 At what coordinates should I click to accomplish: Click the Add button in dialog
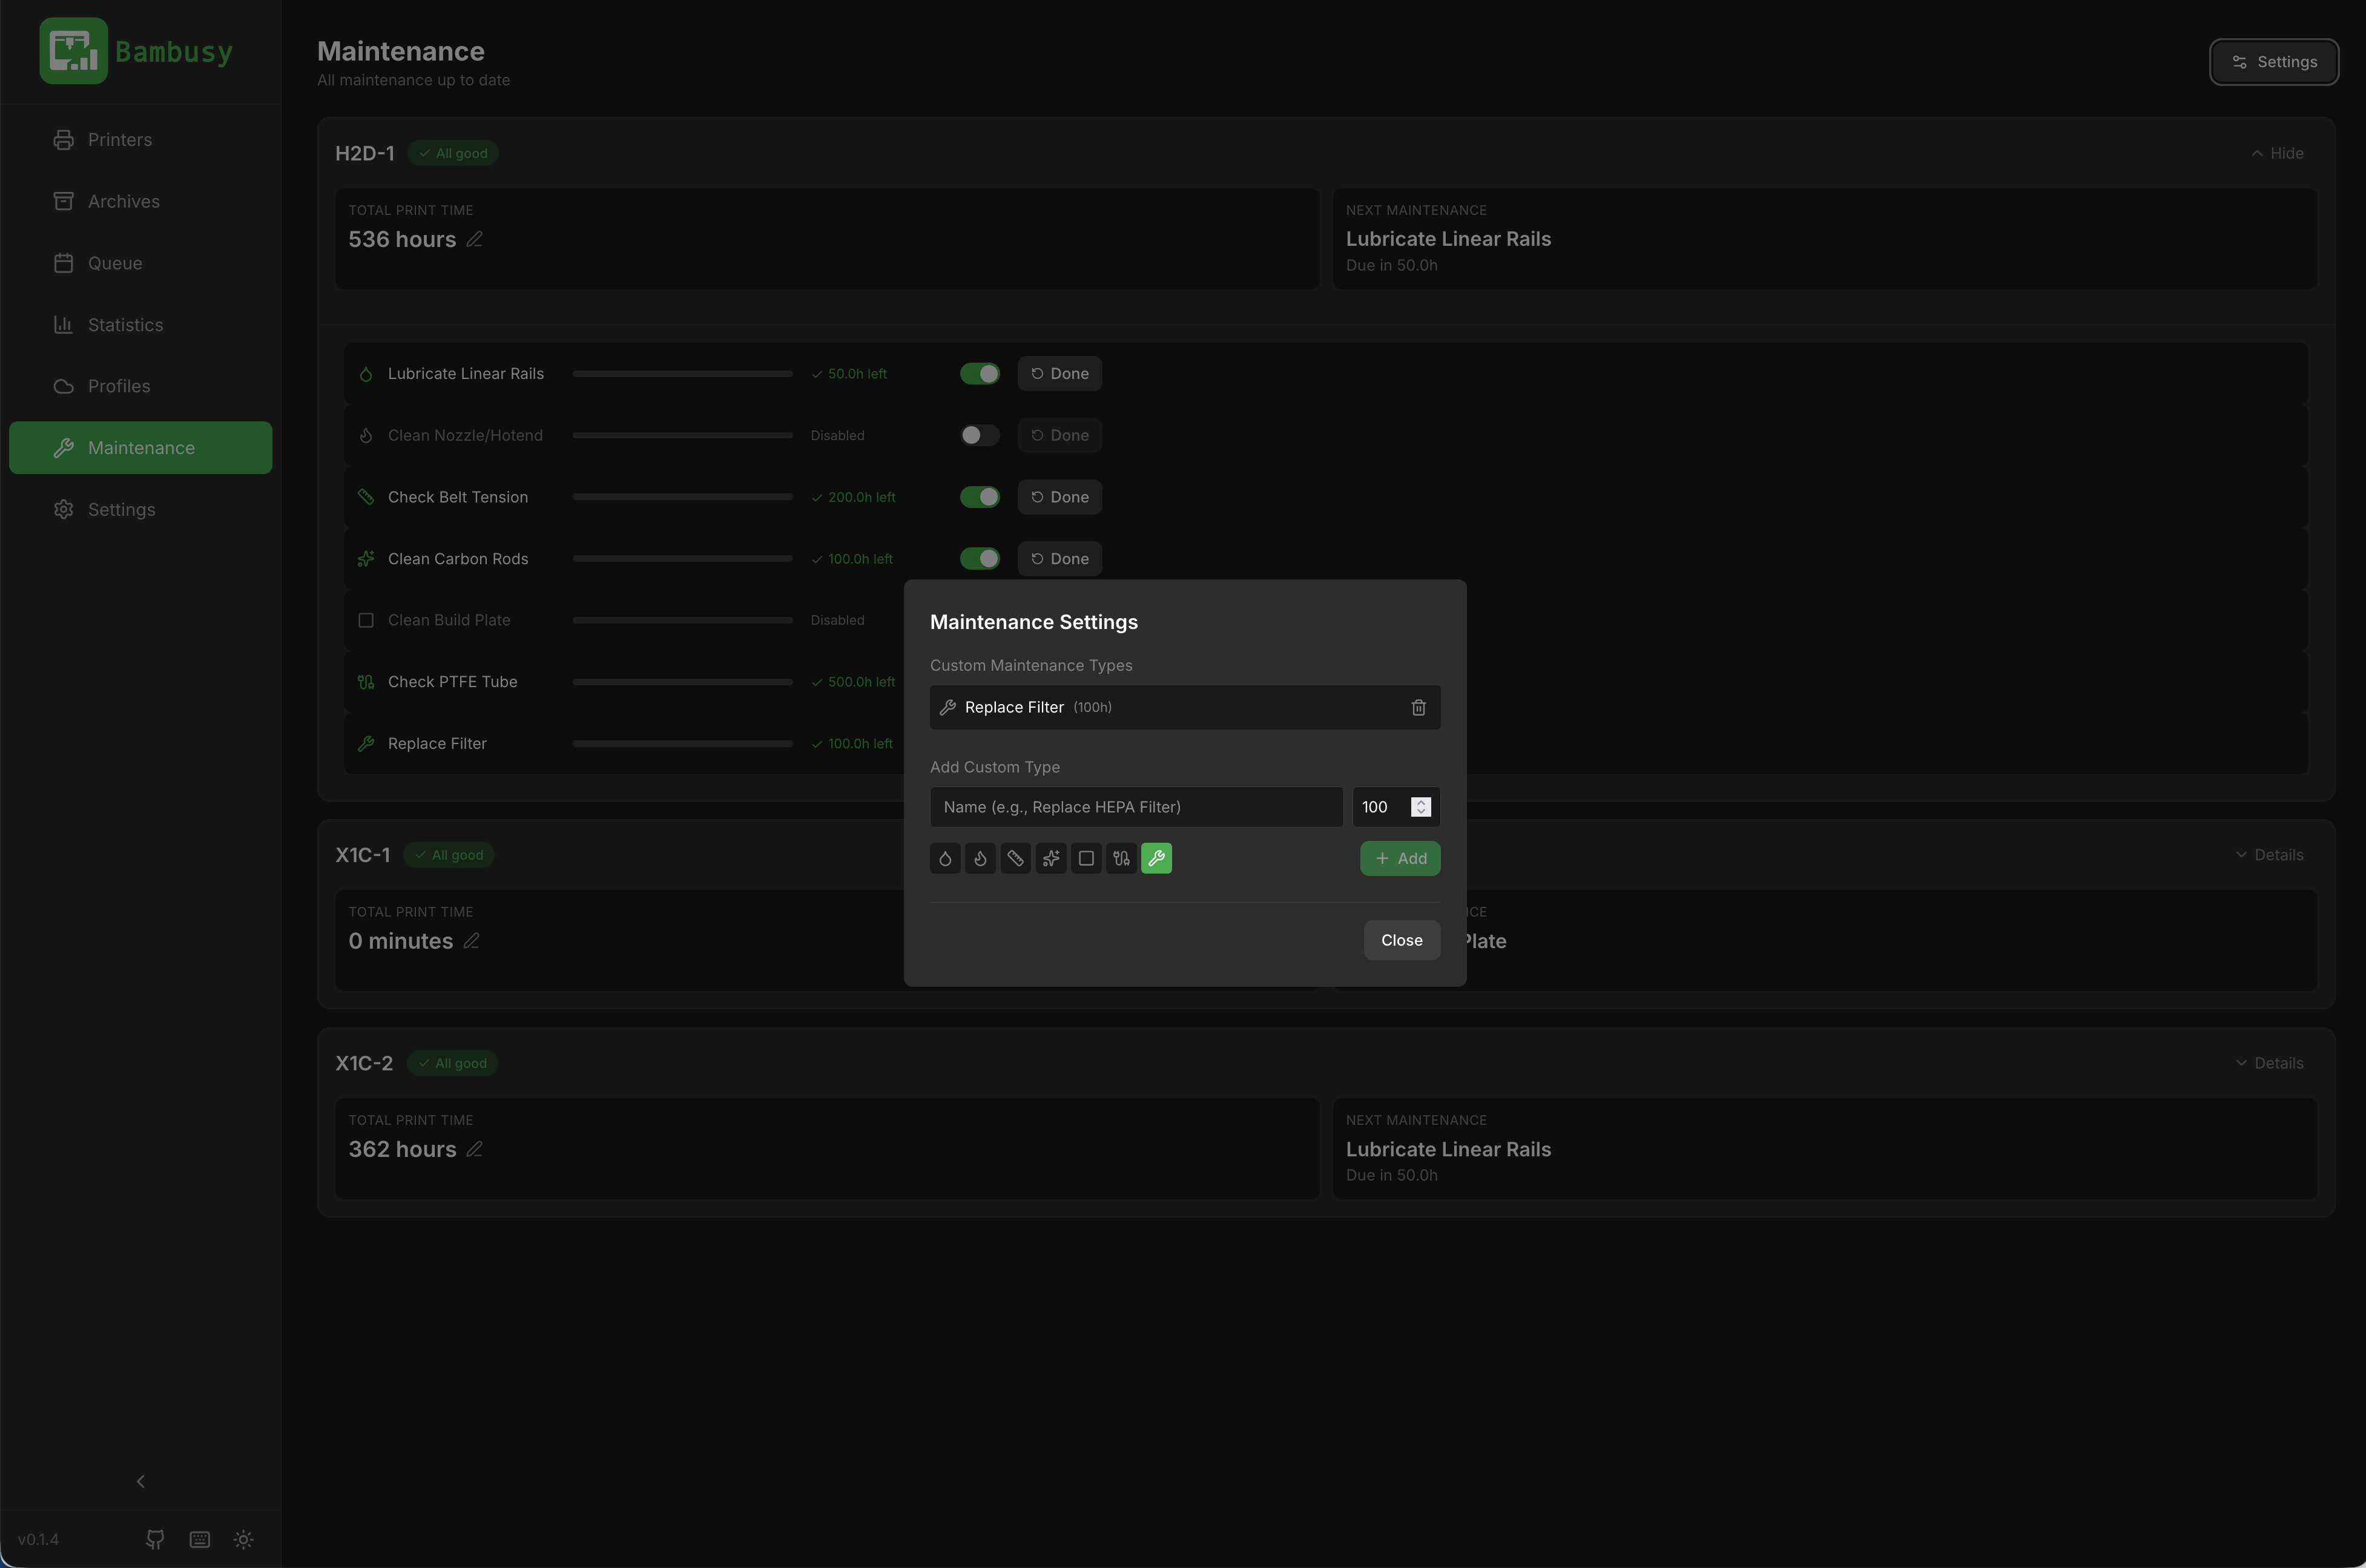click(1400, 858)
